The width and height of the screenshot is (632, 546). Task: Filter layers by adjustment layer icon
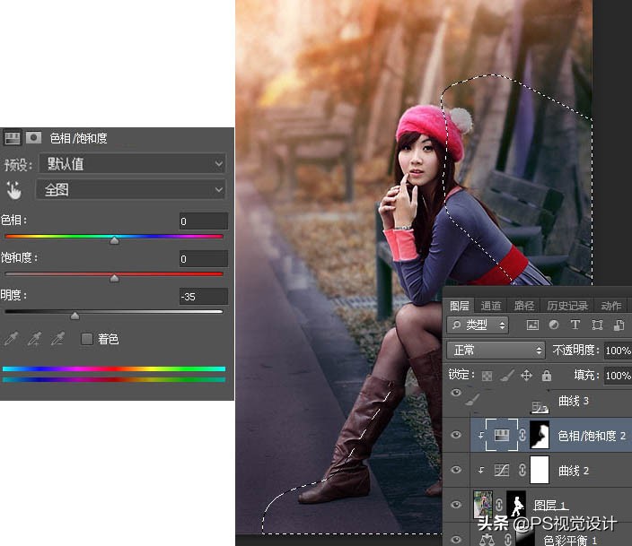pos(555,325)
